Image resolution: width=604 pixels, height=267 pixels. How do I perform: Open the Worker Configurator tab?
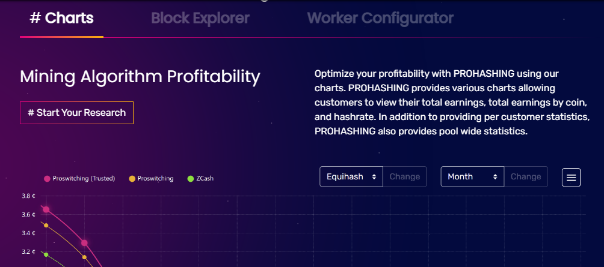coord(380,18)
